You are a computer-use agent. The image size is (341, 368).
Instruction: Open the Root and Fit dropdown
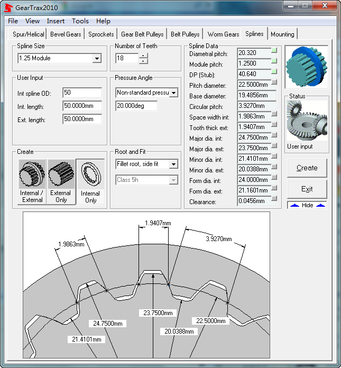pyautogui.click(x=173, y=164)
